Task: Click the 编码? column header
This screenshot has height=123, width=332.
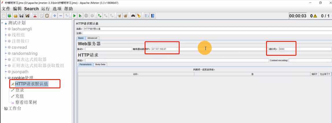Action: [x=314, y=74]
